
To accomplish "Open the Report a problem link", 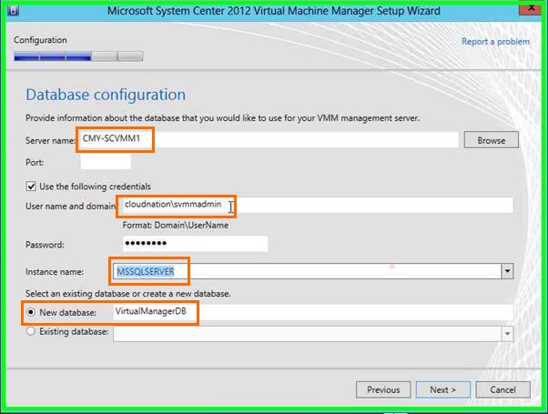I will pos(495,42).
